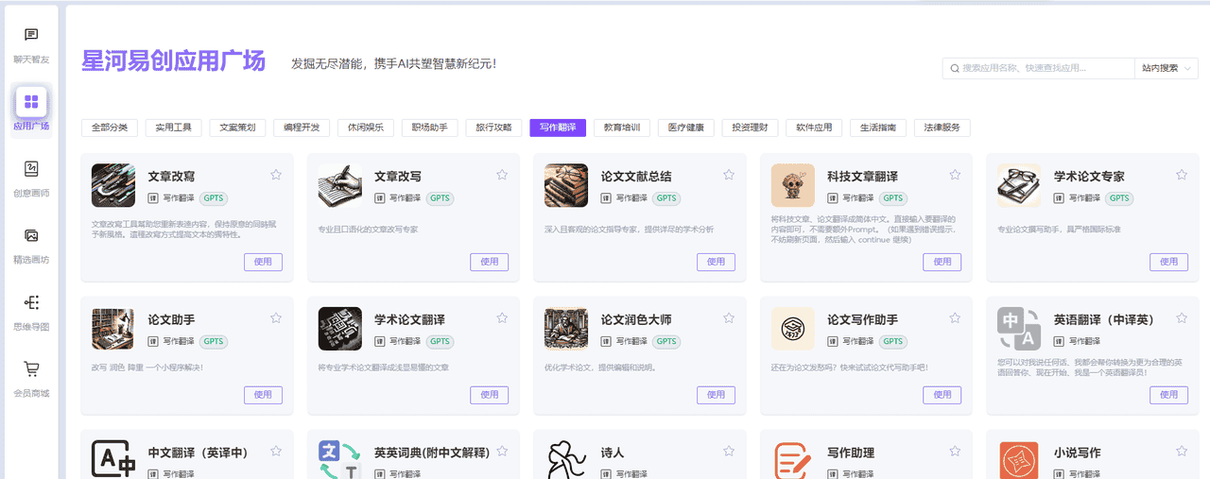Click the 小说写作 app icon
1210x479 pixels.
(1019, 459)
